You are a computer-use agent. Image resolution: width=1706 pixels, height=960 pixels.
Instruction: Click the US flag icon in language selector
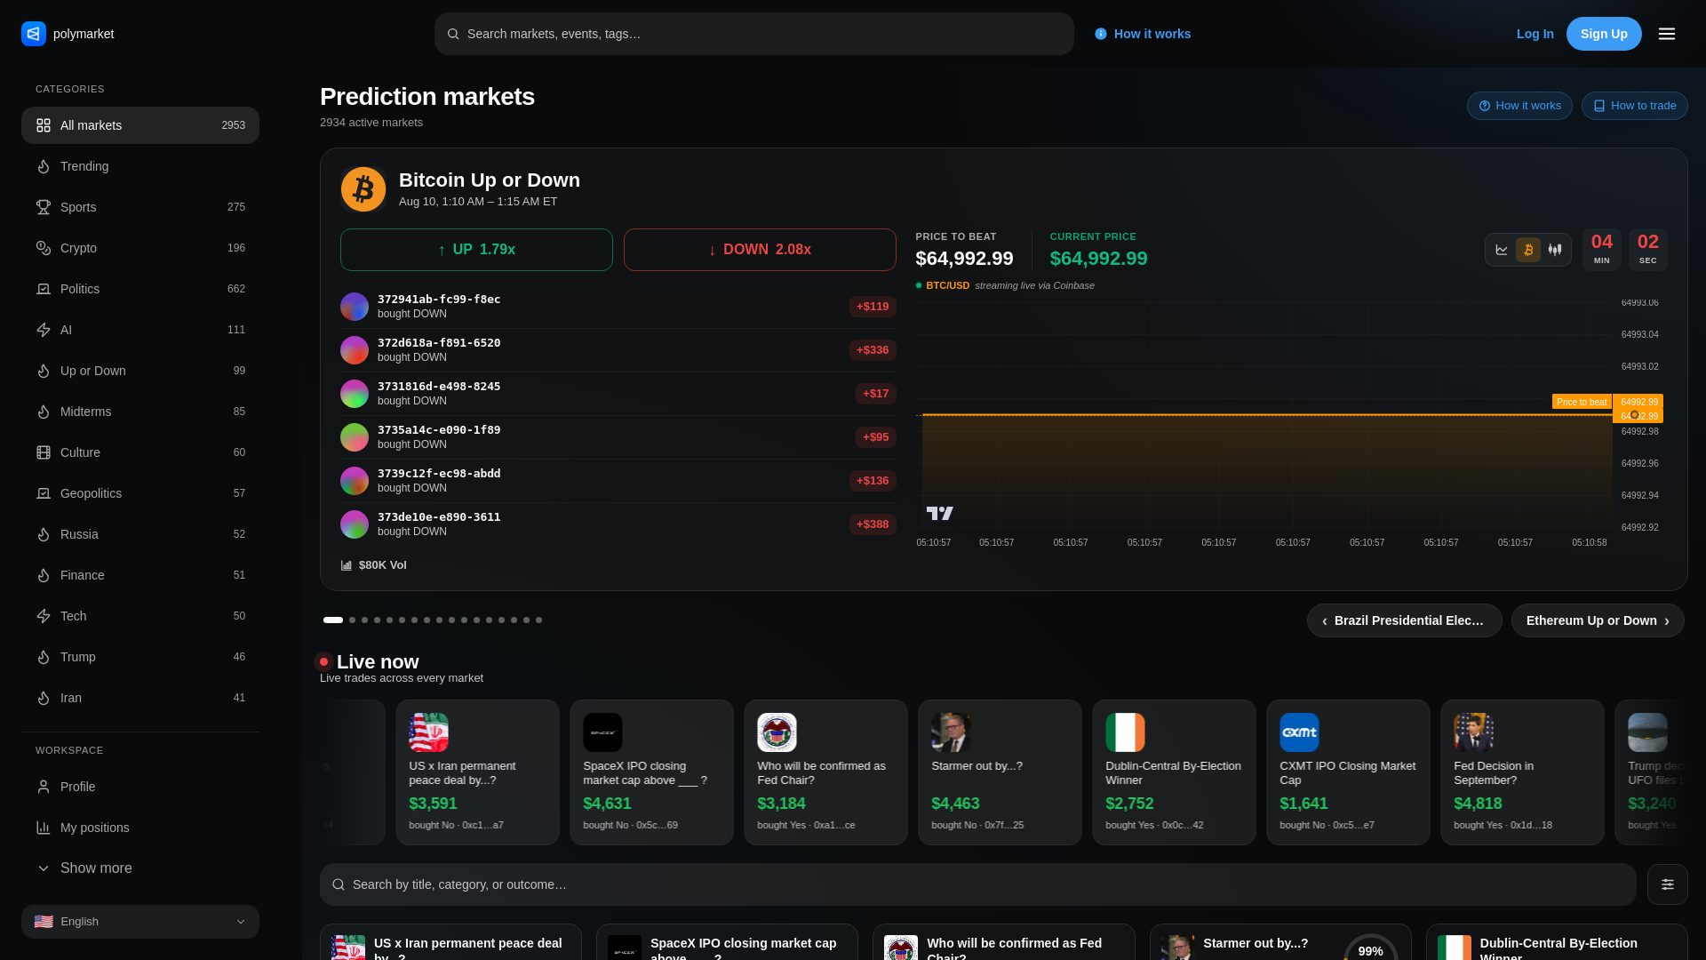pos(44,922)
